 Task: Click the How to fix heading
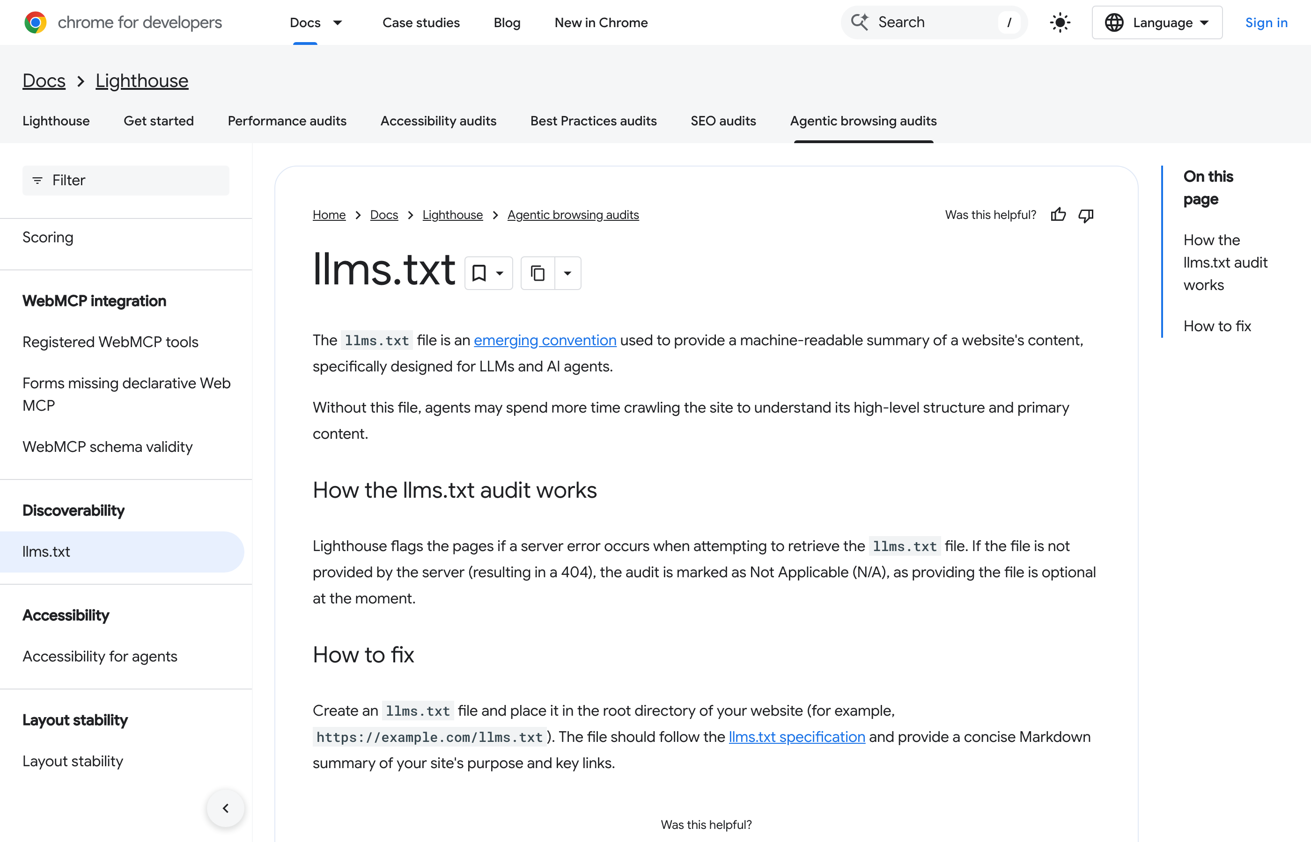tap(363, 654)
